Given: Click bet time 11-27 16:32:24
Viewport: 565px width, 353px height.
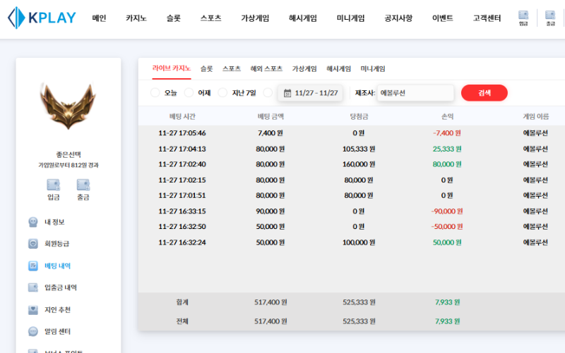Looking at the screenshot, I should tap(182, 242).
